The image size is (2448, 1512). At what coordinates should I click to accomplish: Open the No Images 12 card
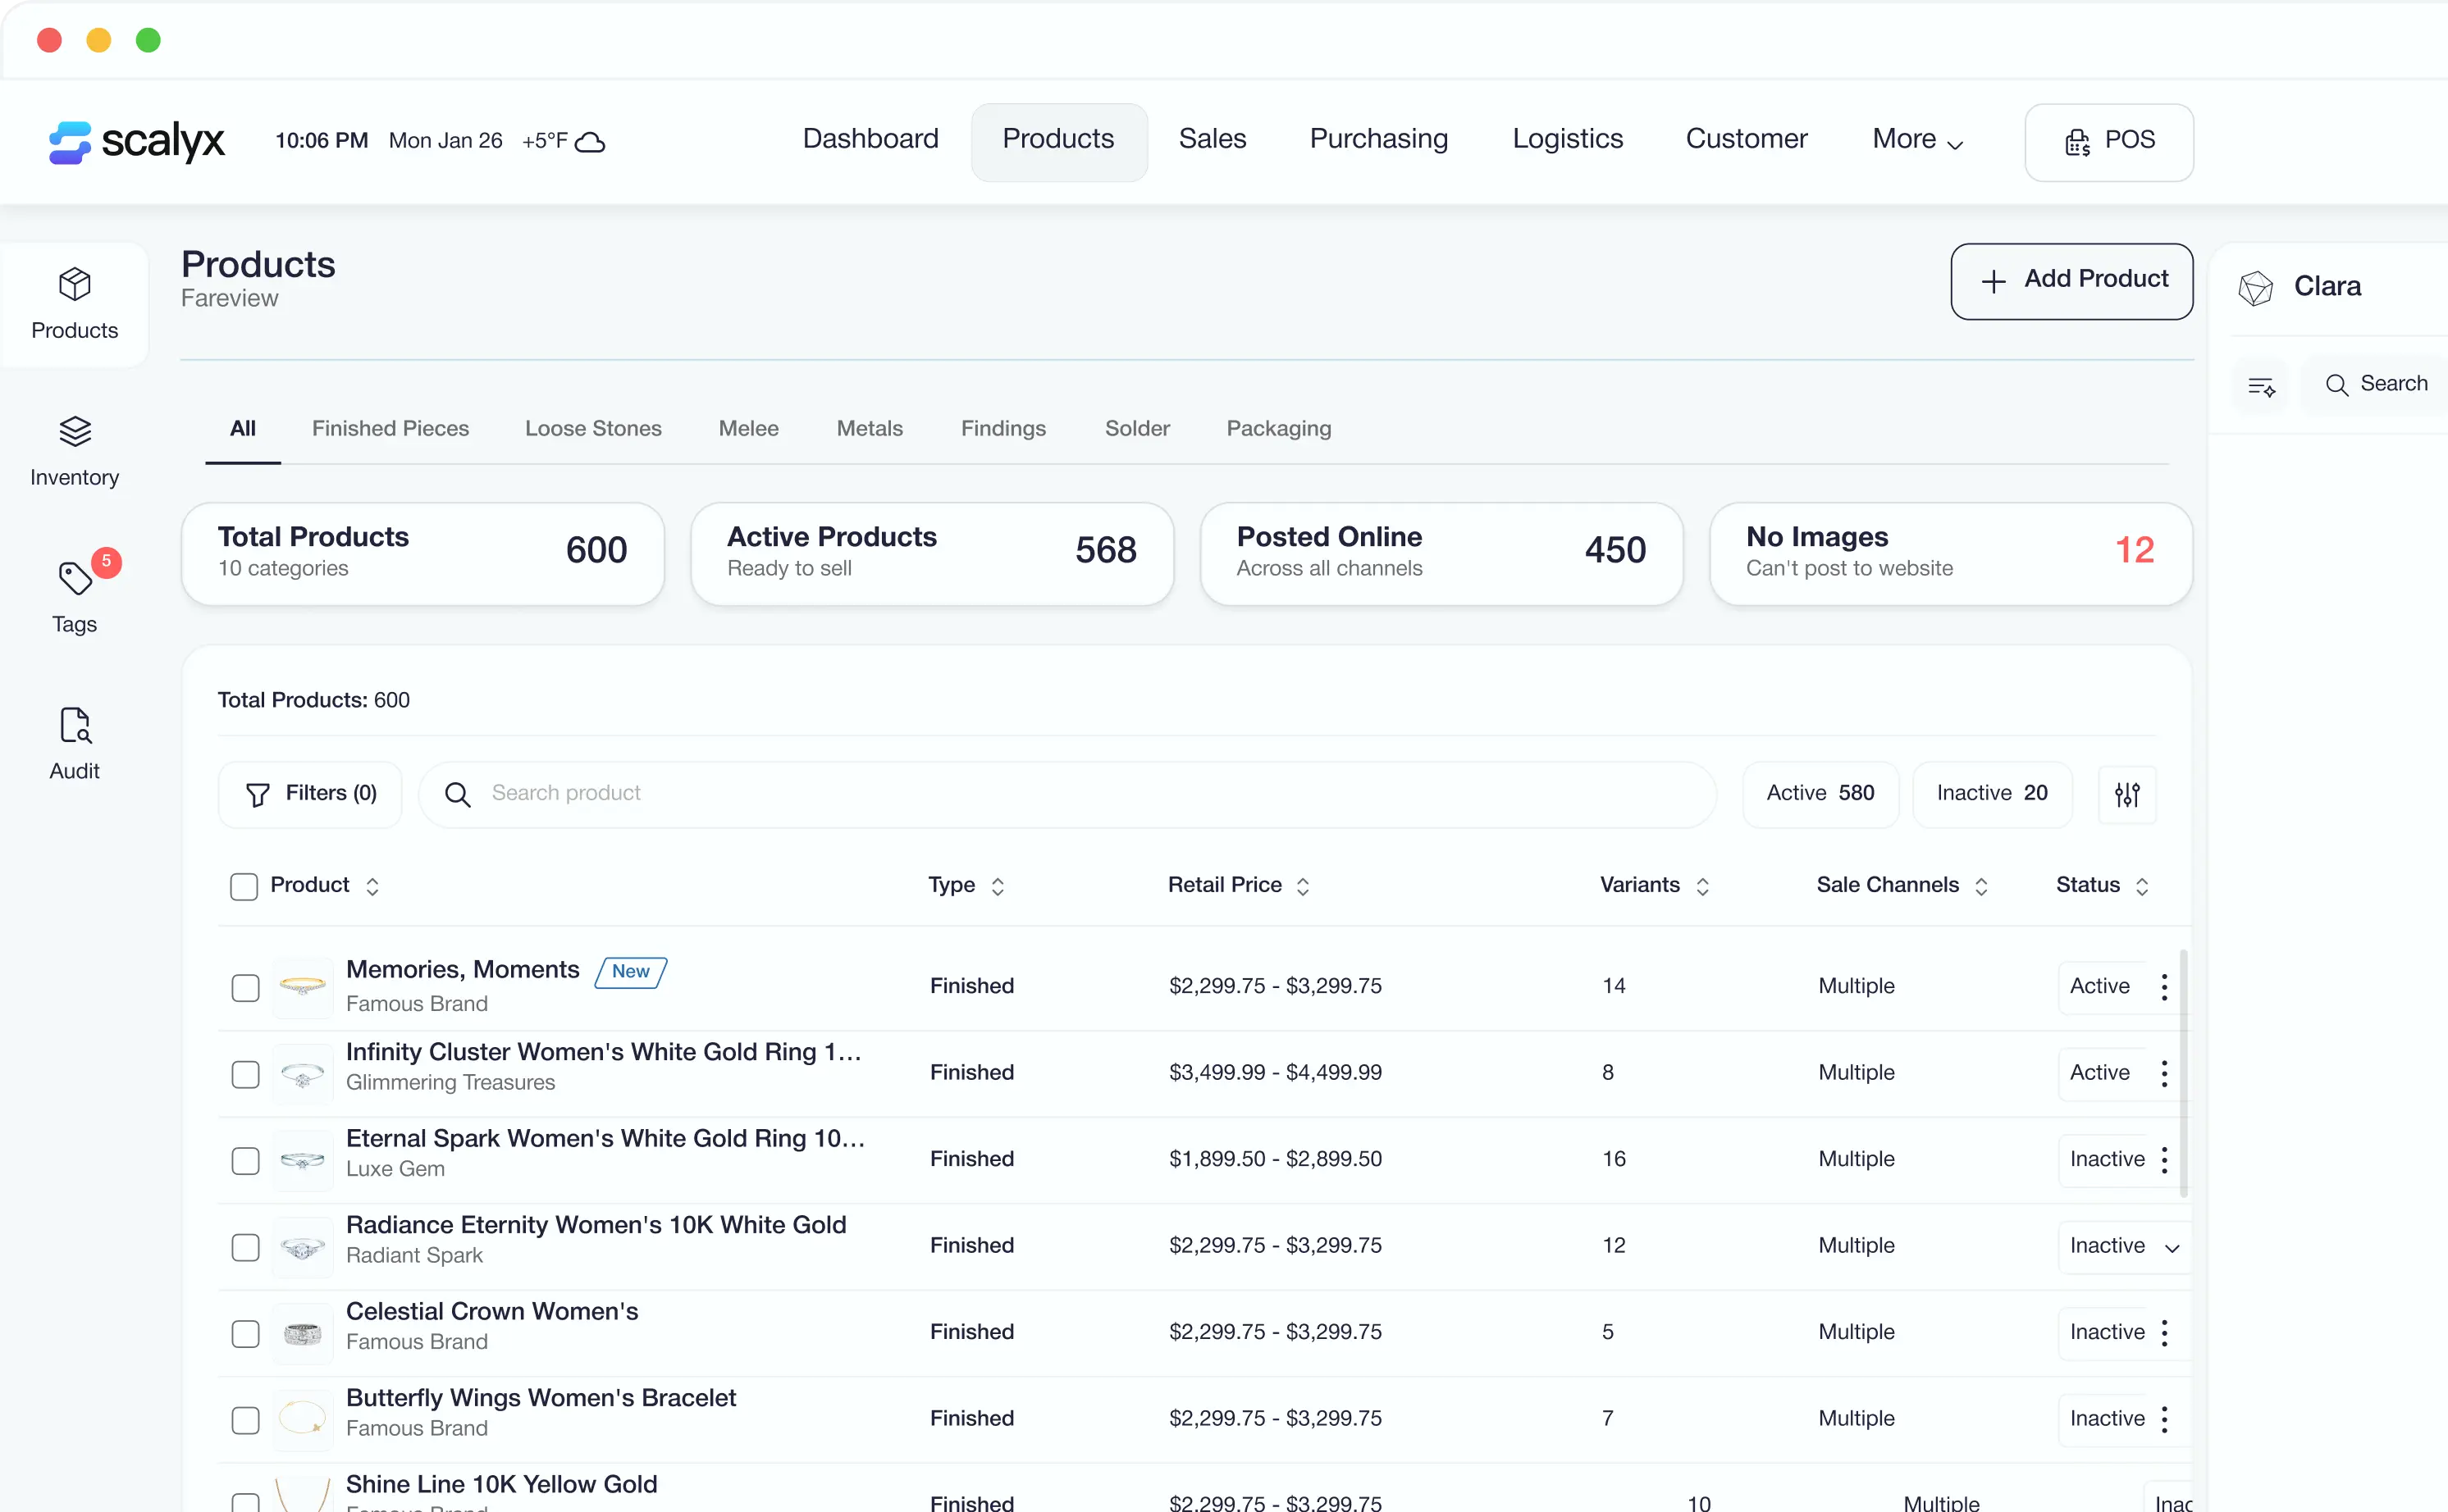click(1950, 553)
